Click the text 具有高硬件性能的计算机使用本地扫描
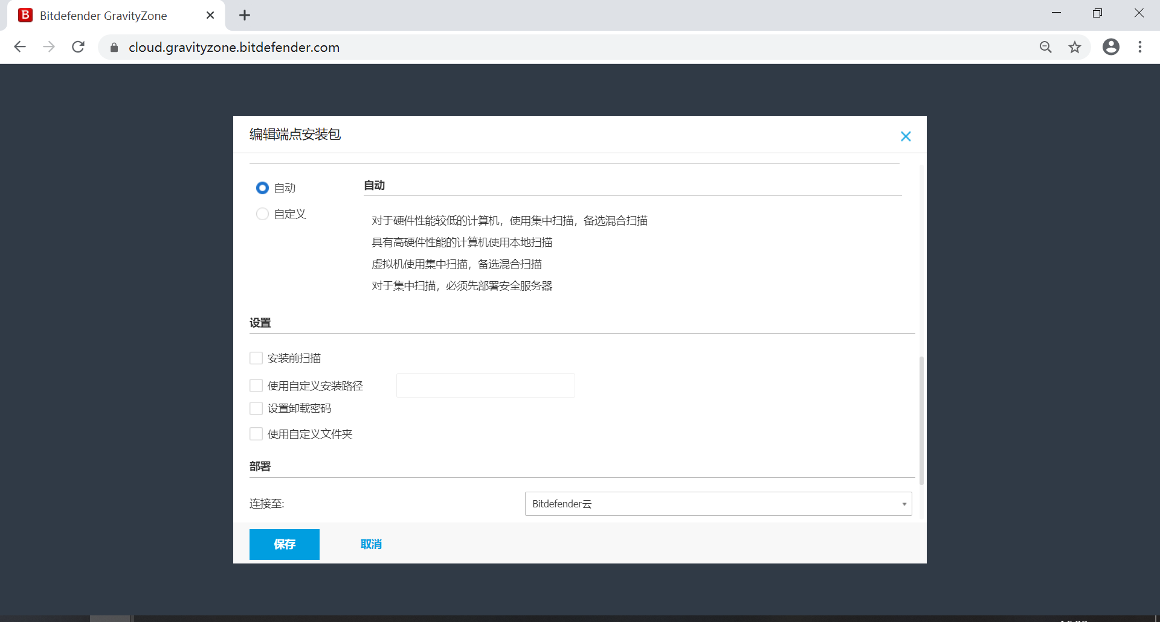1160x622 pixels. pos(462,243)
